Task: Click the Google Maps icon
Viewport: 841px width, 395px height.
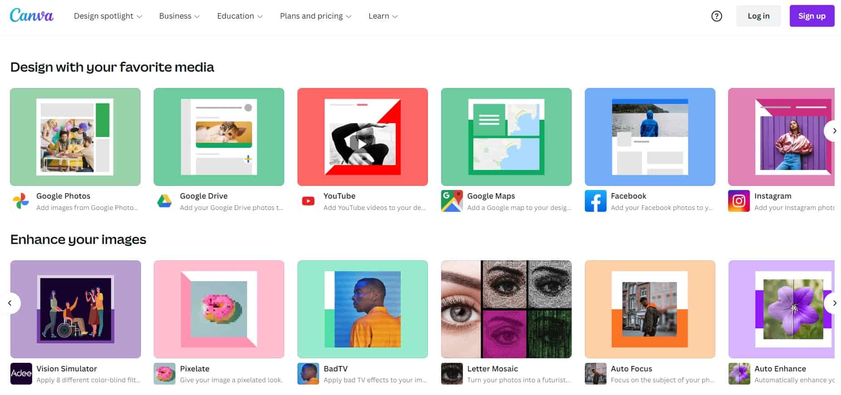Action: [x=452, y=201]
